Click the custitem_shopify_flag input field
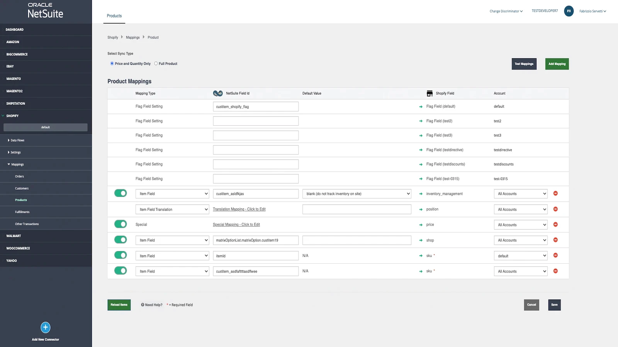 [x=256, y=106]
